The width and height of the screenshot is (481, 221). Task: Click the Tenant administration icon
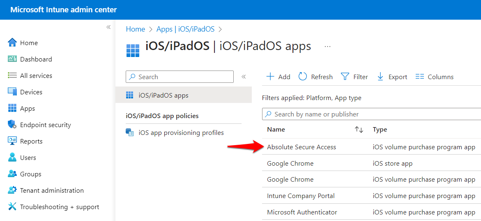[x=12, y=190]
